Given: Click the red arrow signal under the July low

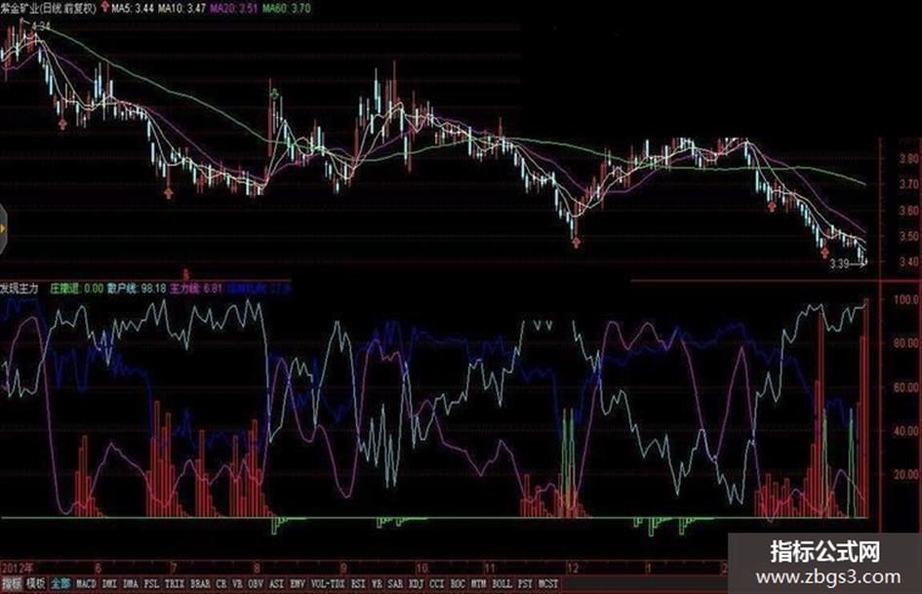Looking at the screenshot, I should pyautogui.click(x=169, y=192).
